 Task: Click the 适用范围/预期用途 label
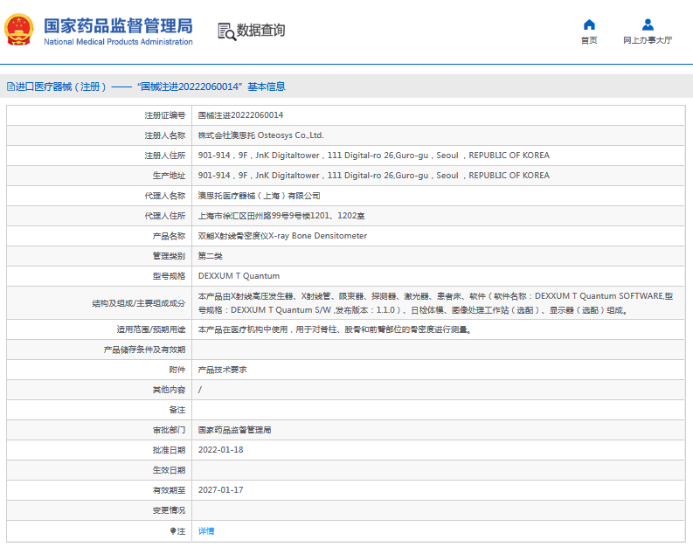(x=151, y=329)
